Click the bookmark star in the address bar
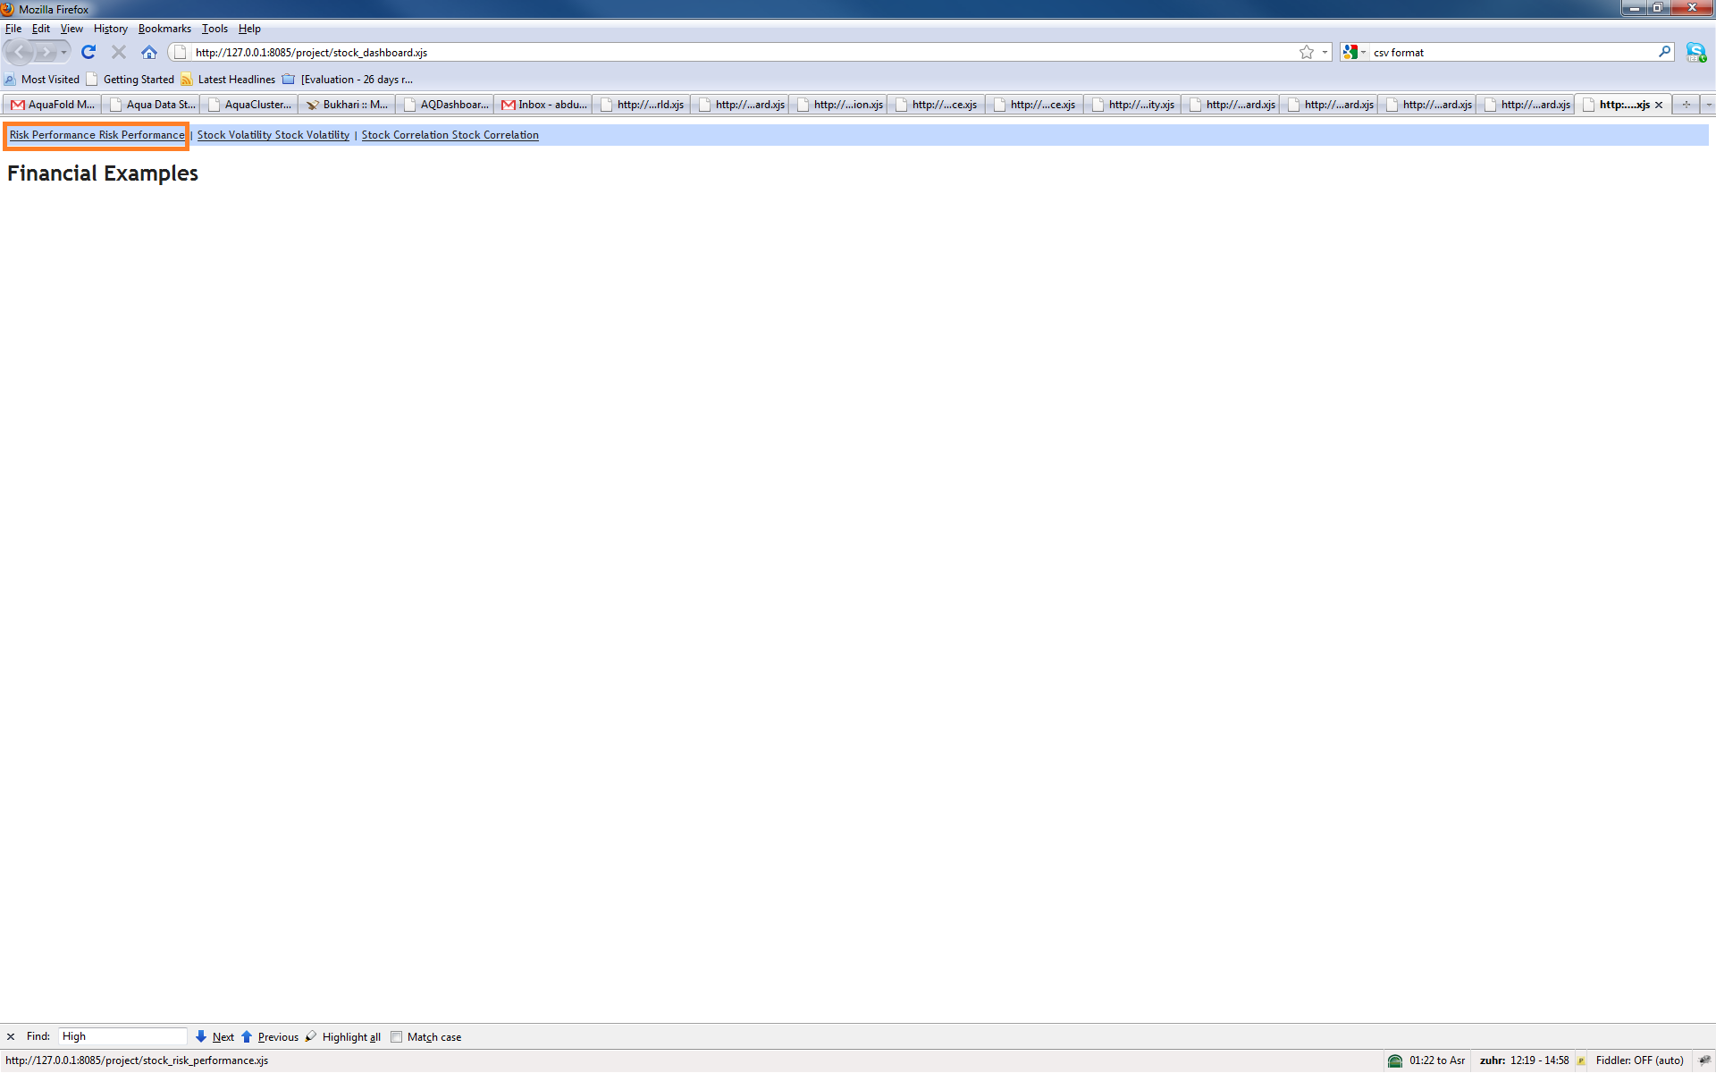Image resolution: width=1716 pixels, height=1073 pixels. [1306, 52]
